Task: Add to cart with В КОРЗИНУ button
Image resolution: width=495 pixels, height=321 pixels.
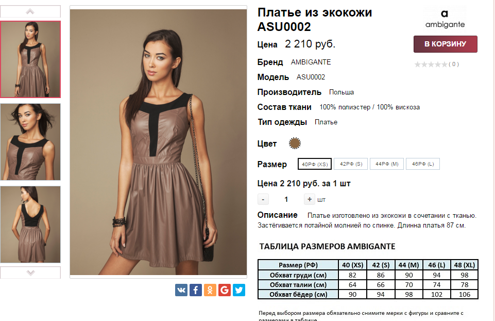Action: point(445,44)
